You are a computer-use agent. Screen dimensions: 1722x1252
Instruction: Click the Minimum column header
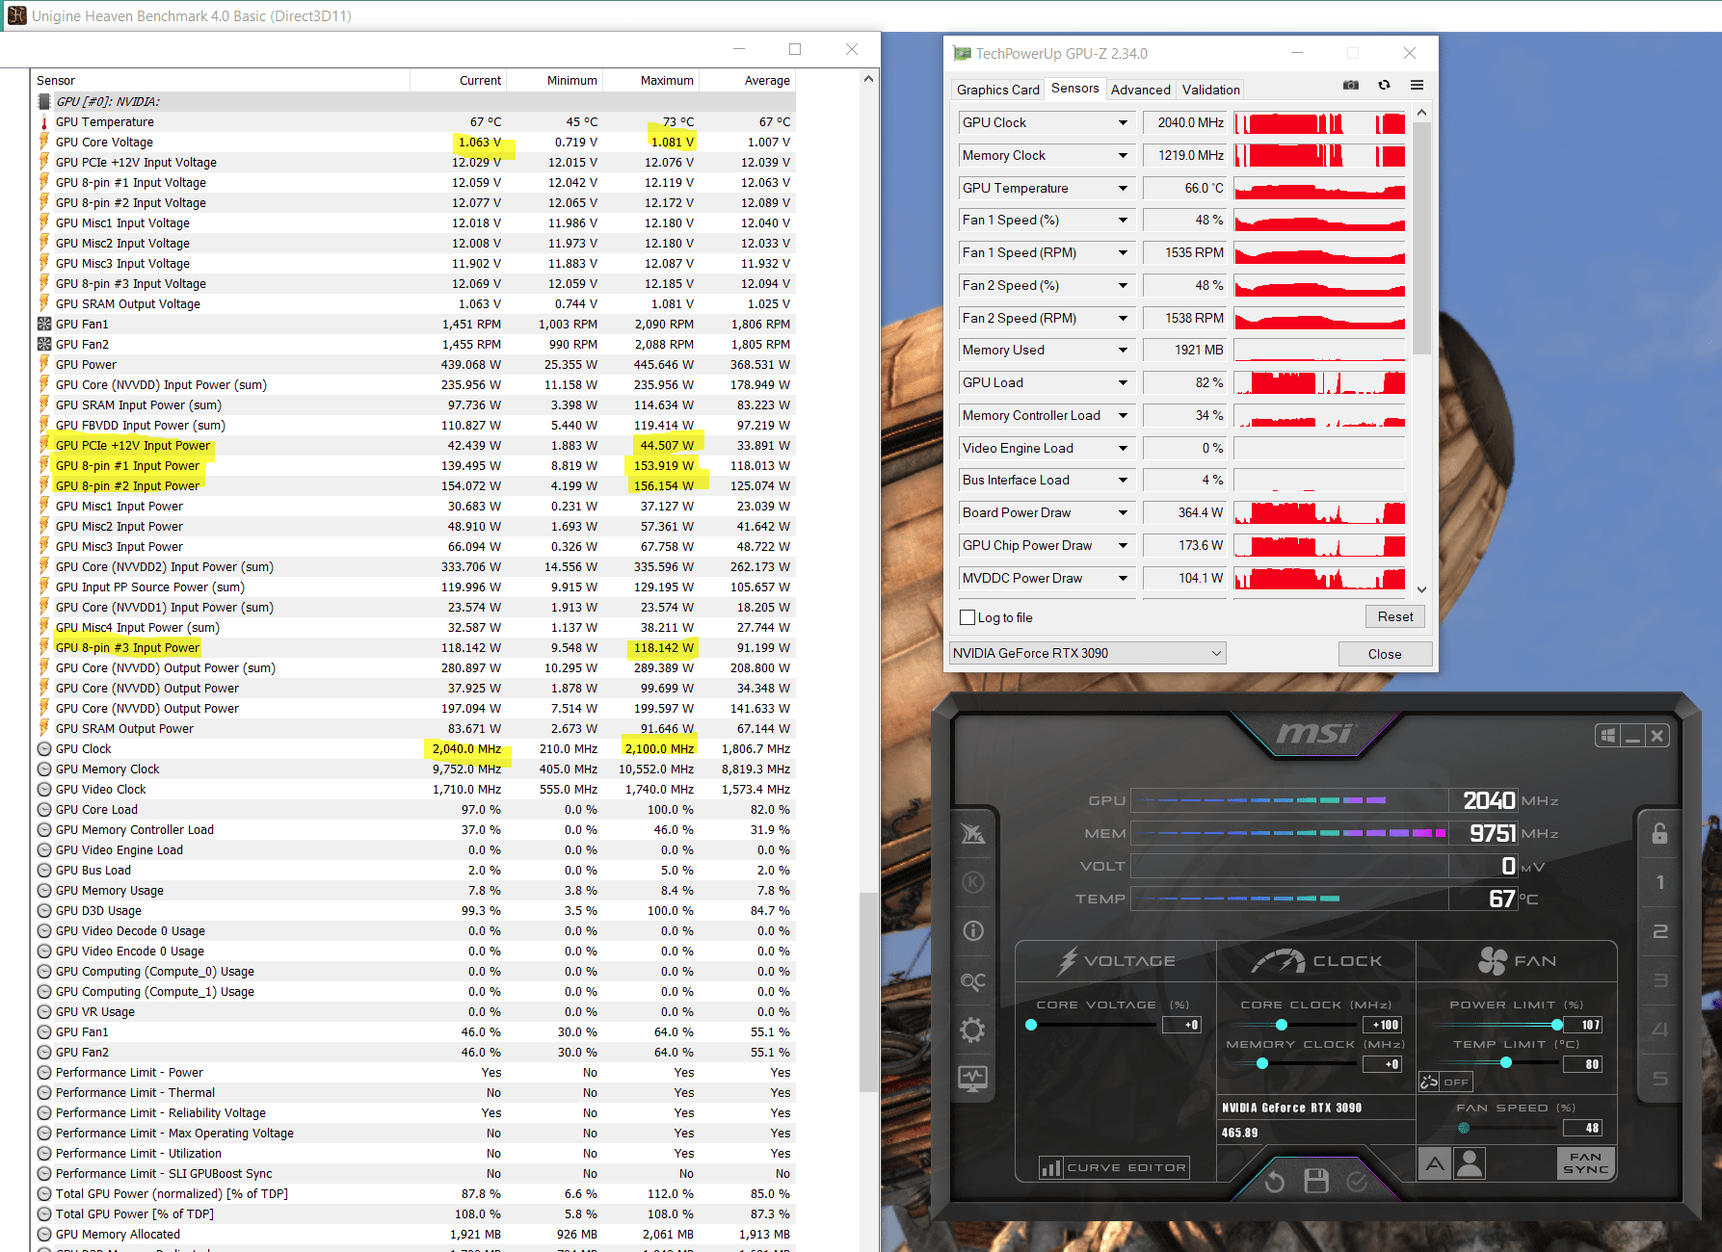click(555, 81)
